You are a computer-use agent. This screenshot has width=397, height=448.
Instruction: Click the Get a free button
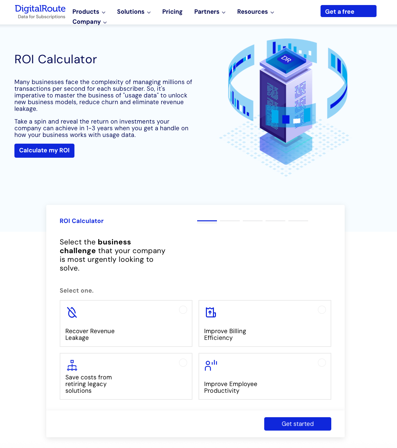pos(348,11)
